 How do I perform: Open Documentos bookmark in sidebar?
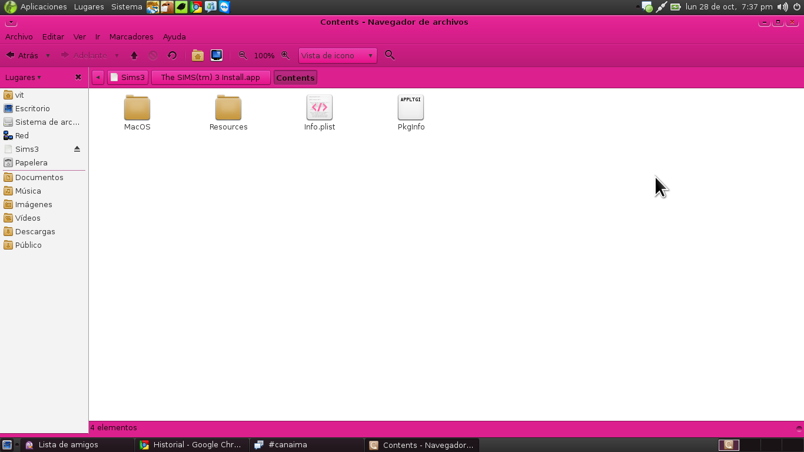[44, 177]
